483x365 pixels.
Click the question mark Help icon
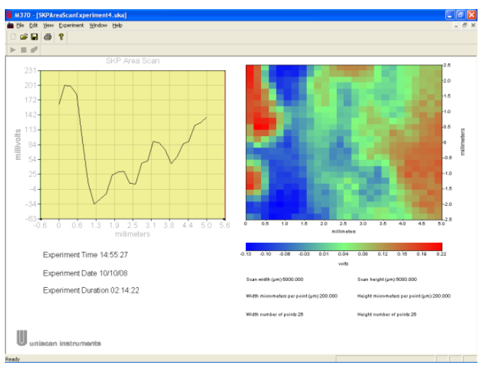pyautogui.click(x=61, y=36)
